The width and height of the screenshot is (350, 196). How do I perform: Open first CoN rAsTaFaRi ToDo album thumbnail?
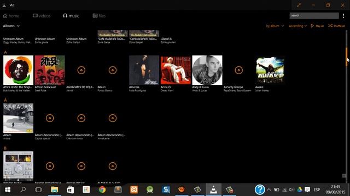click(113, 33)
